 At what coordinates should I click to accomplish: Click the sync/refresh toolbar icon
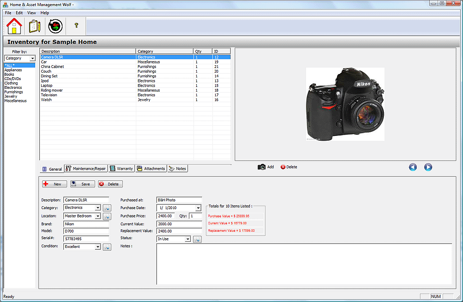coord(55,26)
